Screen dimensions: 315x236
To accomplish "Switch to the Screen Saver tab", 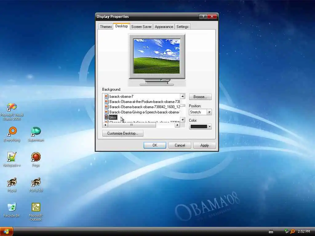I will click(x=141, y=27).
